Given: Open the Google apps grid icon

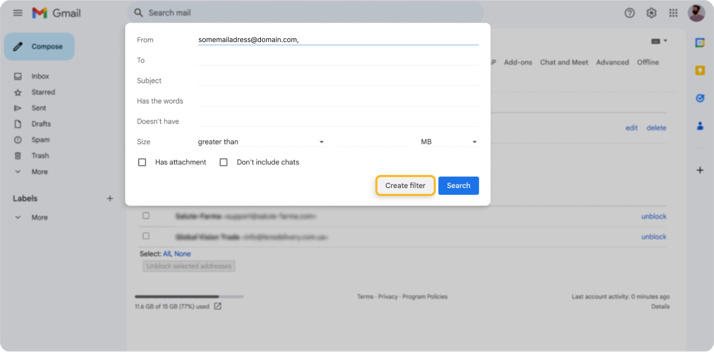Looking at the screenshot, I should click(673, 13).
